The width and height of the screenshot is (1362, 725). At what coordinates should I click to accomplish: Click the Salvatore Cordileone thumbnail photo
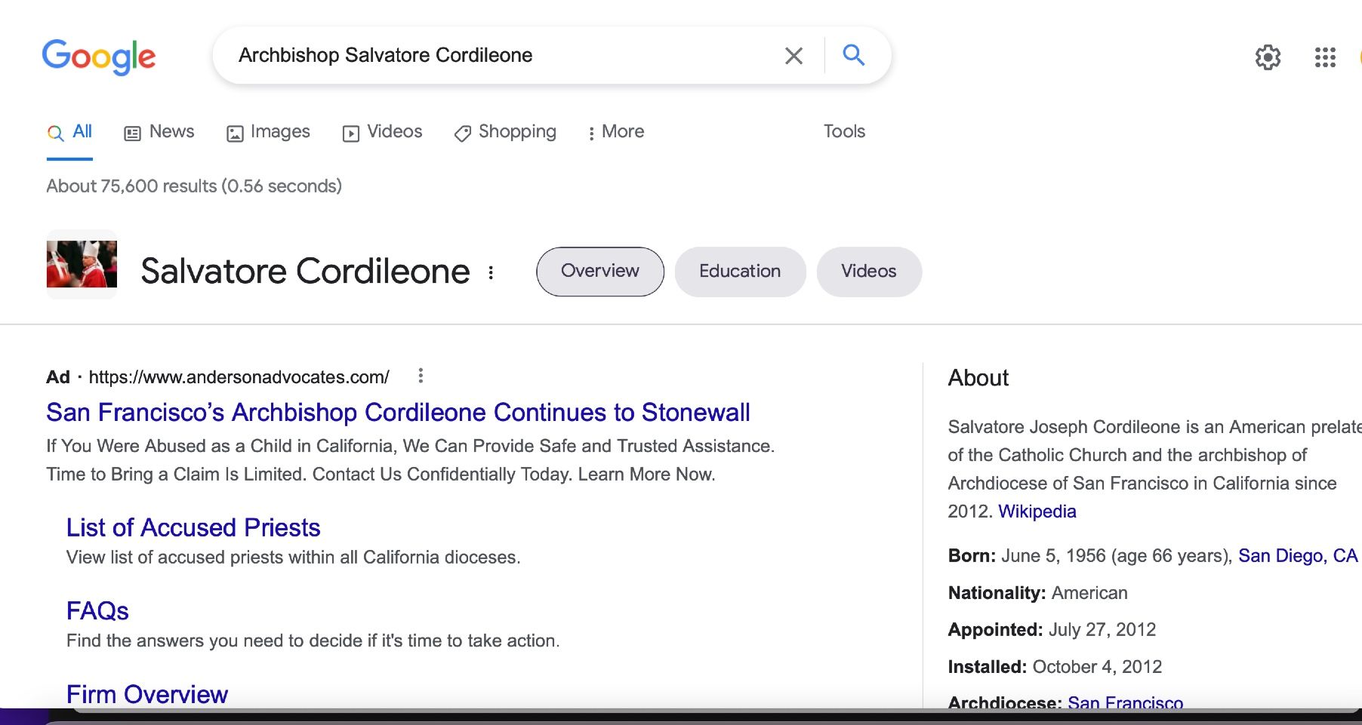(82, 264)
